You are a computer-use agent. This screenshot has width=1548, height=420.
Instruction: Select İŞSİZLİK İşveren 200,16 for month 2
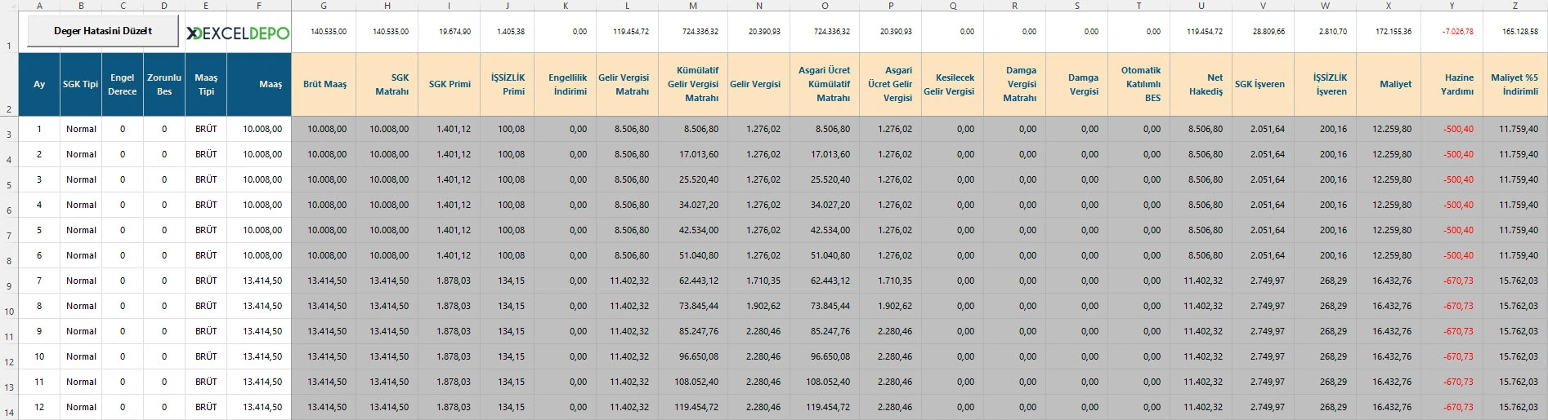point(1326,154)
